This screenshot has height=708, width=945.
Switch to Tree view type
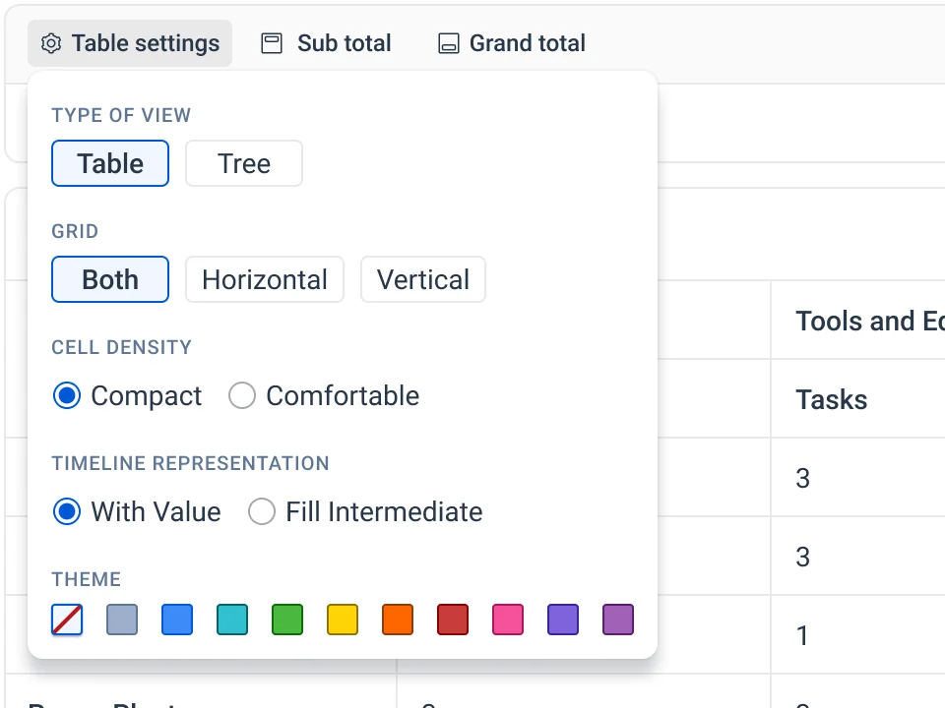point(244,163)
